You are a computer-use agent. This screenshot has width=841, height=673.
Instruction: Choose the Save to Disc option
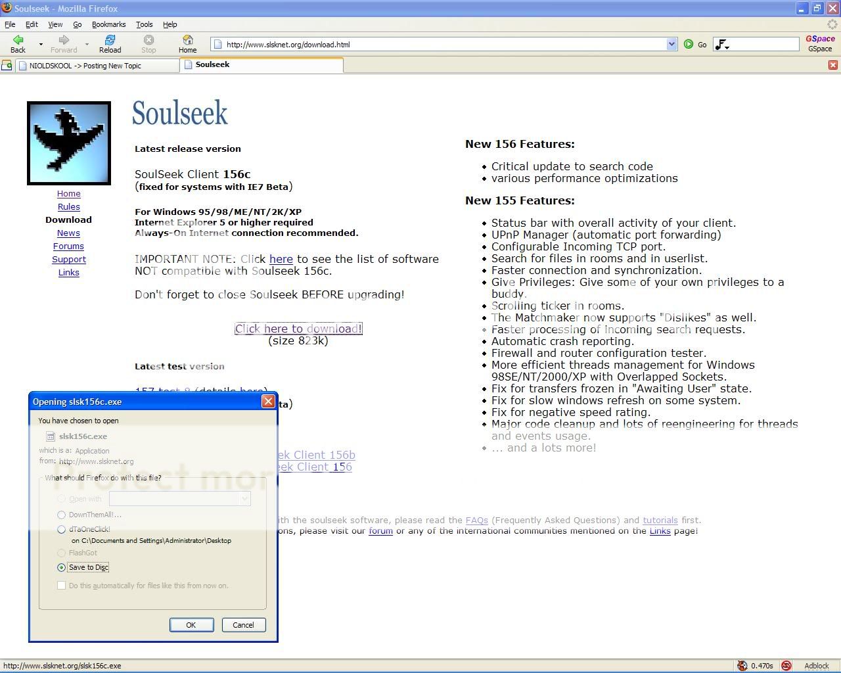(62, 567)
